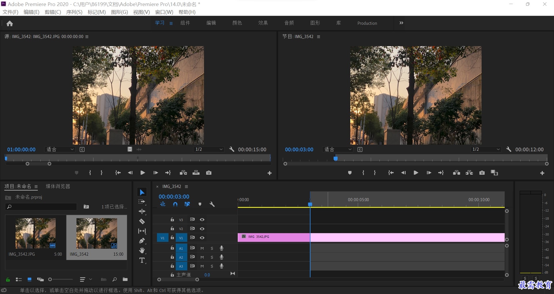Open sort icons dropdown in Project panel

[86, 279]
